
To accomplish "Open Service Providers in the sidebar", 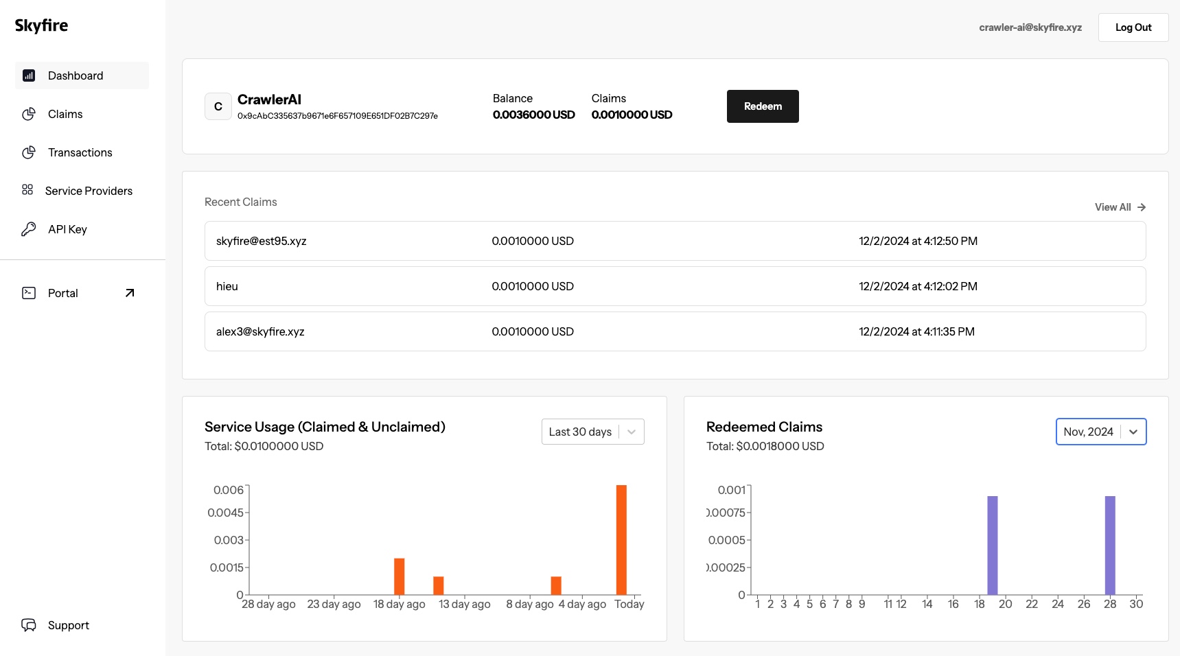I will 82,191.
